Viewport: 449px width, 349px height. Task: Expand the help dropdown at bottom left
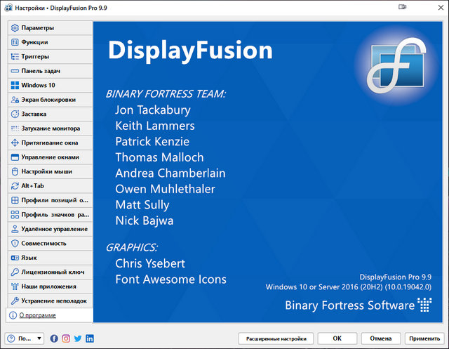(x=25, y=338)
